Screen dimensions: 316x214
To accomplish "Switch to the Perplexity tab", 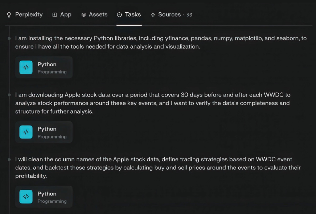I will tap(29, 14).
